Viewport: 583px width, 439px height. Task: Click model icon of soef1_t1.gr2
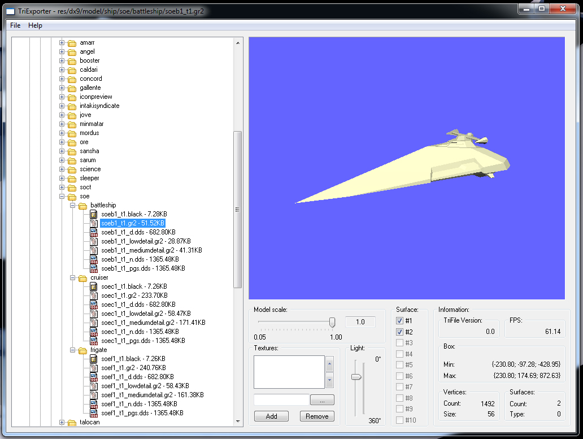94,368
